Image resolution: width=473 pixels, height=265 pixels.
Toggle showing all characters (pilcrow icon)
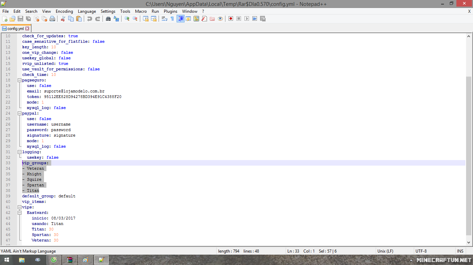coord(172,19)
